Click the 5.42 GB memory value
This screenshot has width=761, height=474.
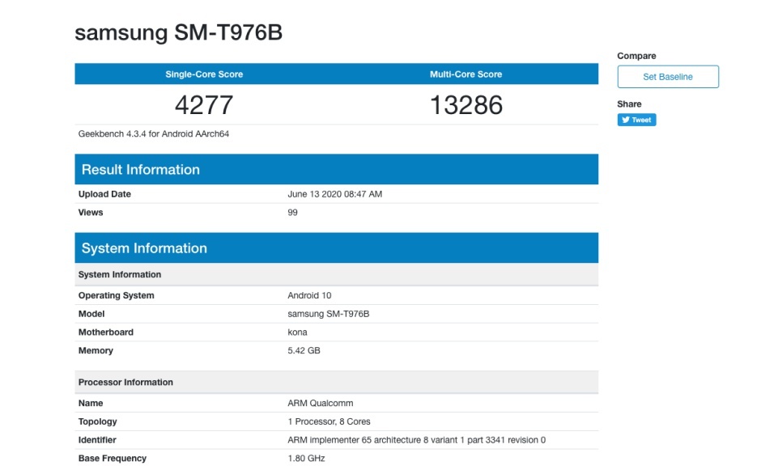click(x=305, y=351)
